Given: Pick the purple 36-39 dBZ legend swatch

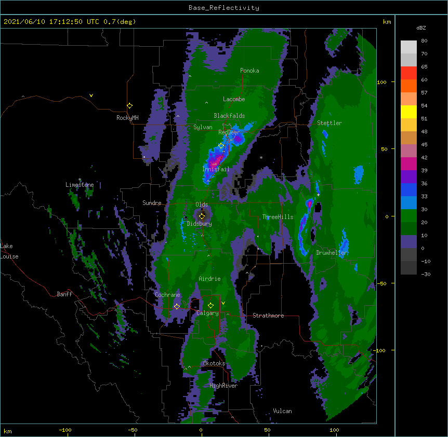Looking at the screenshot, I should (x=409, y=177).
